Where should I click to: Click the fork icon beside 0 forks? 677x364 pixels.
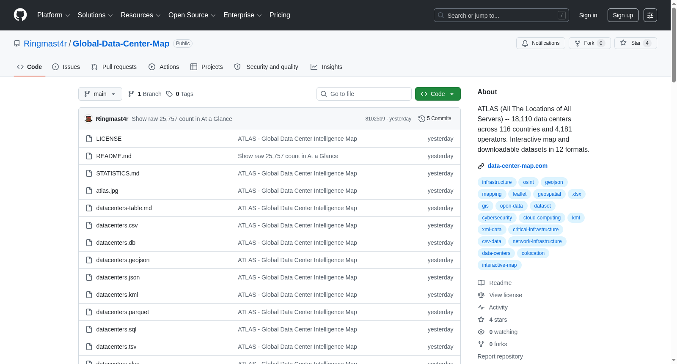click(481, 344)
